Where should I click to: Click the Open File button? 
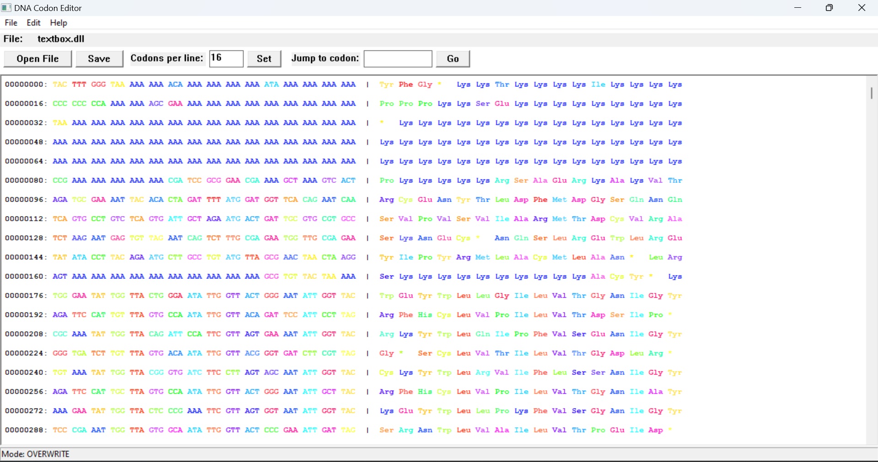point(38,58)
